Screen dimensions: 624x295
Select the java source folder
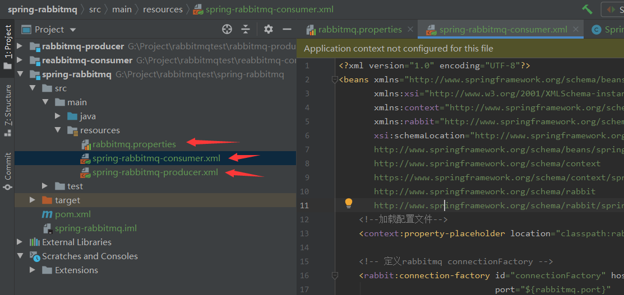tap(87, 116)
